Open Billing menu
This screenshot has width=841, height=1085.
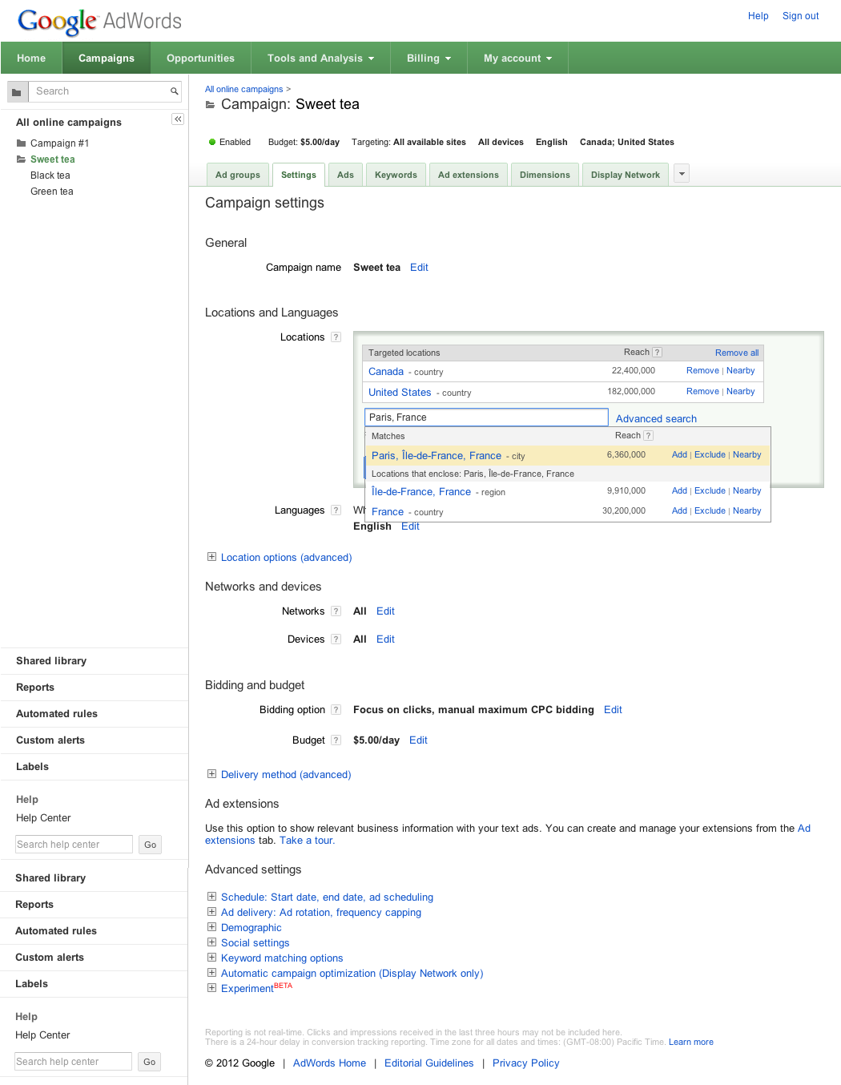pyautogui.click(x=429, y=58)
